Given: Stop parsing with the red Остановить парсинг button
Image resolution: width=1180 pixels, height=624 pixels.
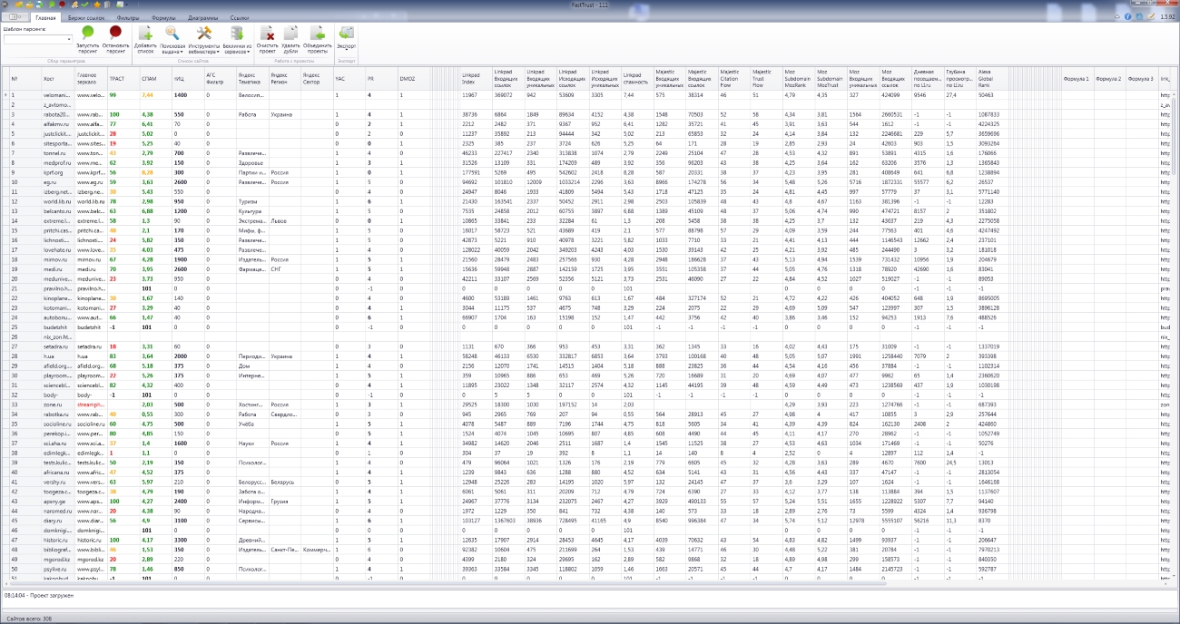Looking at the screenshot, I should pyautogui.click(x=114, y=39).
